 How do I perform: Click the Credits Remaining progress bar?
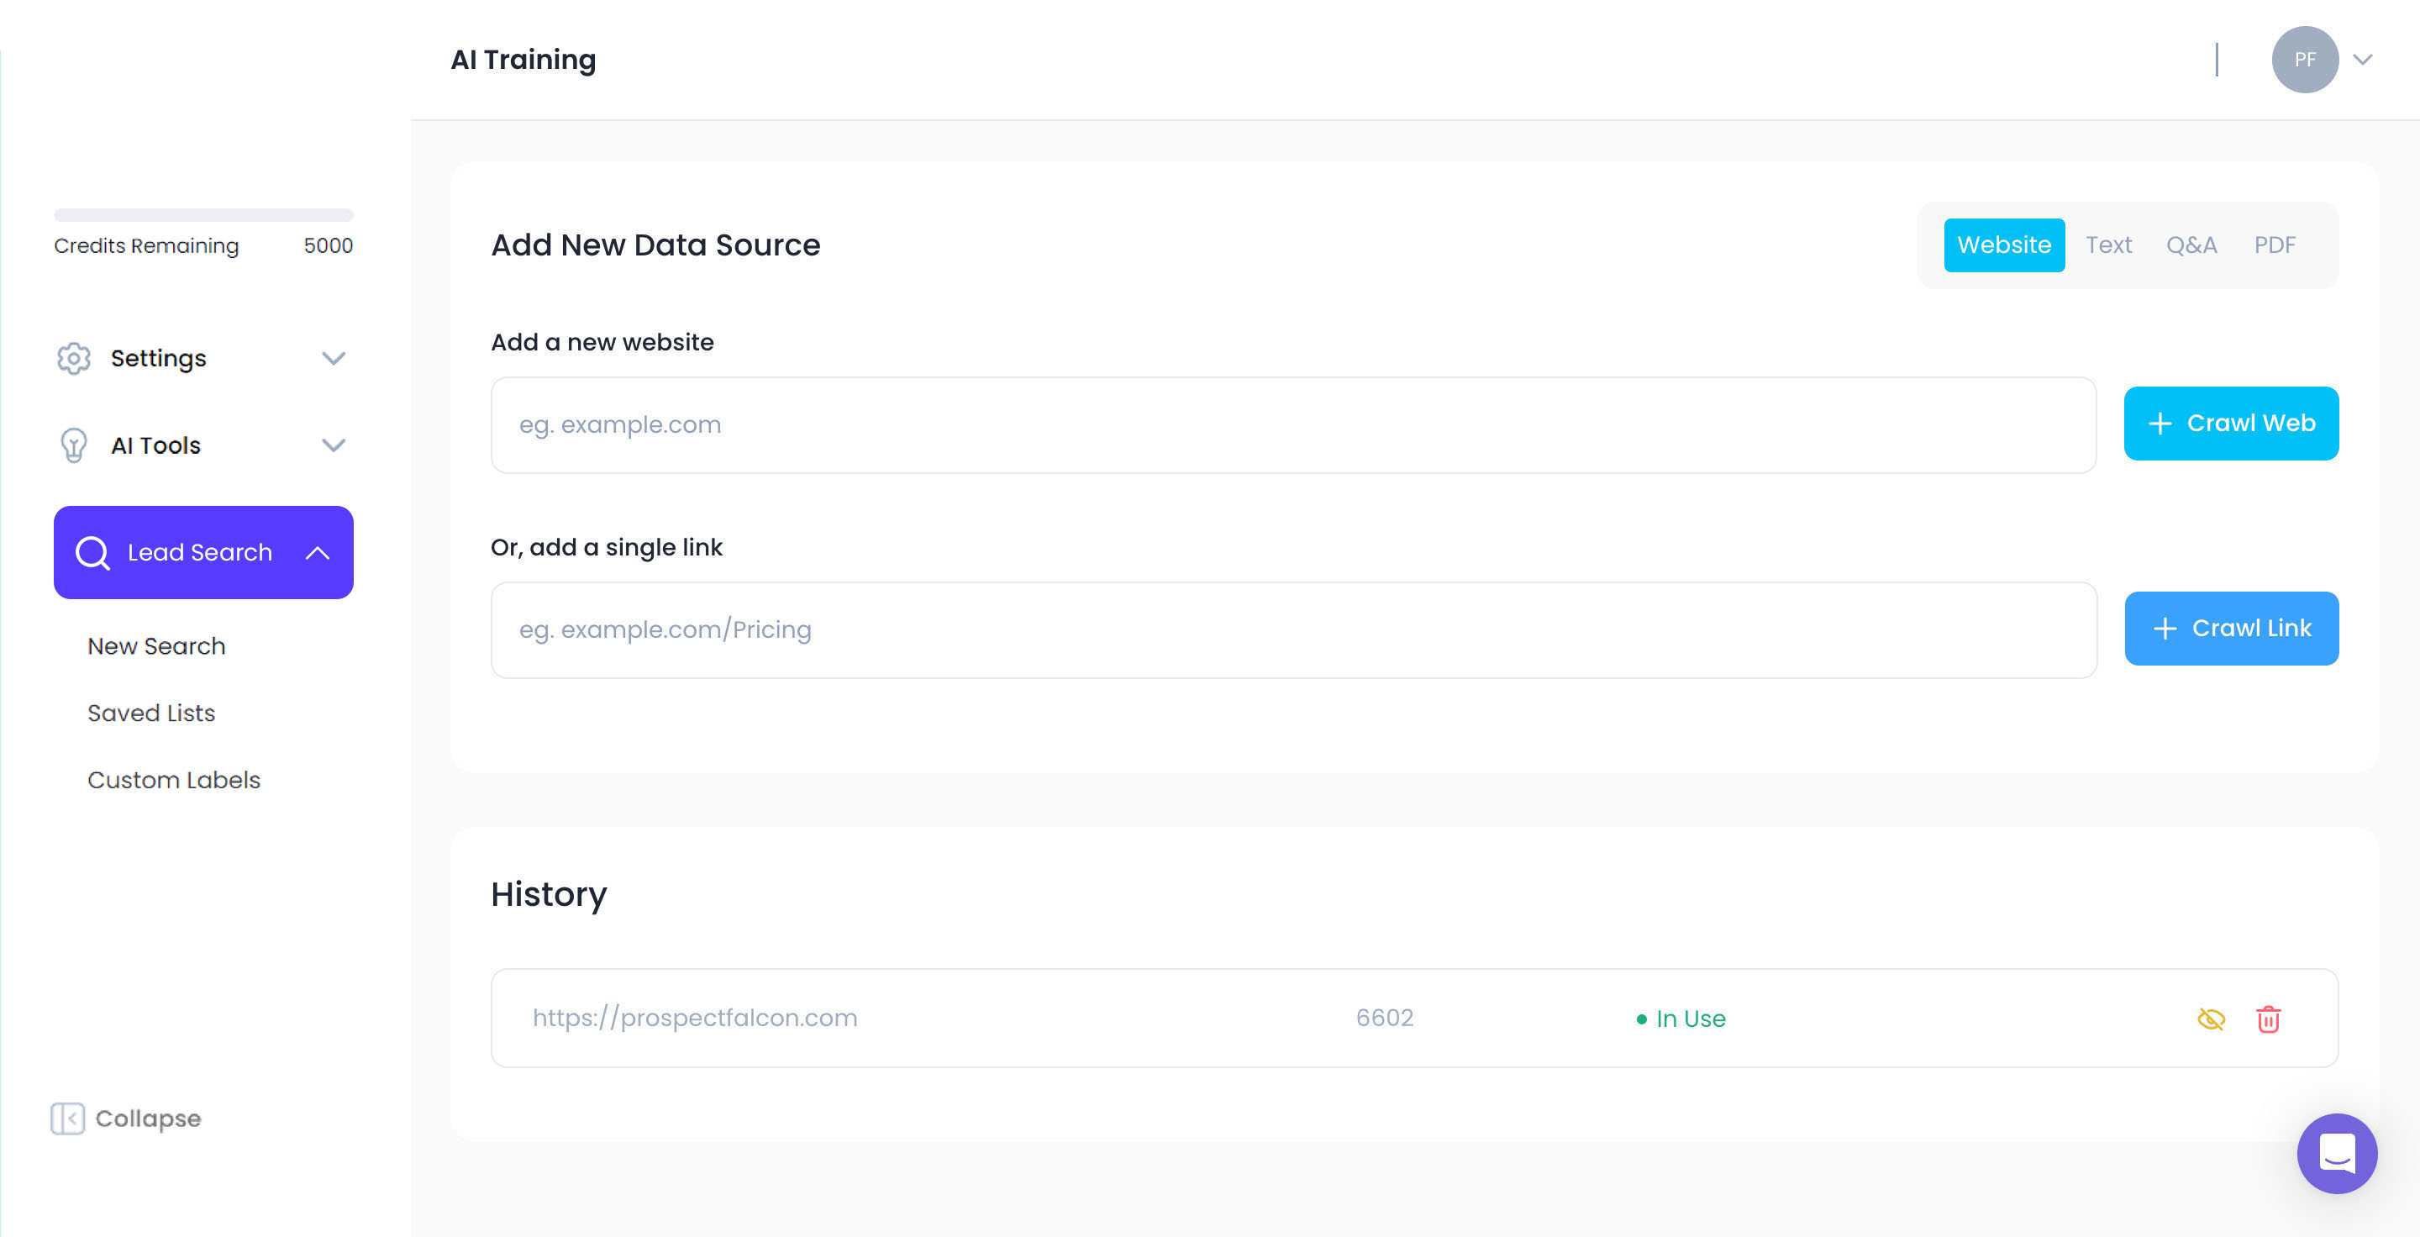203,215
